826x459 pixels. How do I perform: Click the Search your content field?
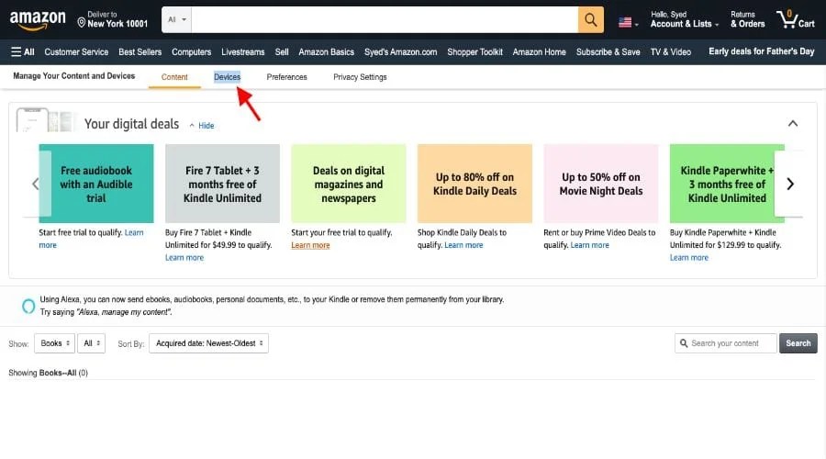(725, 343)
